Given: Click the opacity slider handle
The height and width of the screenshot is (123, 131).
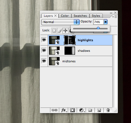Looking at the screenshot, I should [98, 28].
